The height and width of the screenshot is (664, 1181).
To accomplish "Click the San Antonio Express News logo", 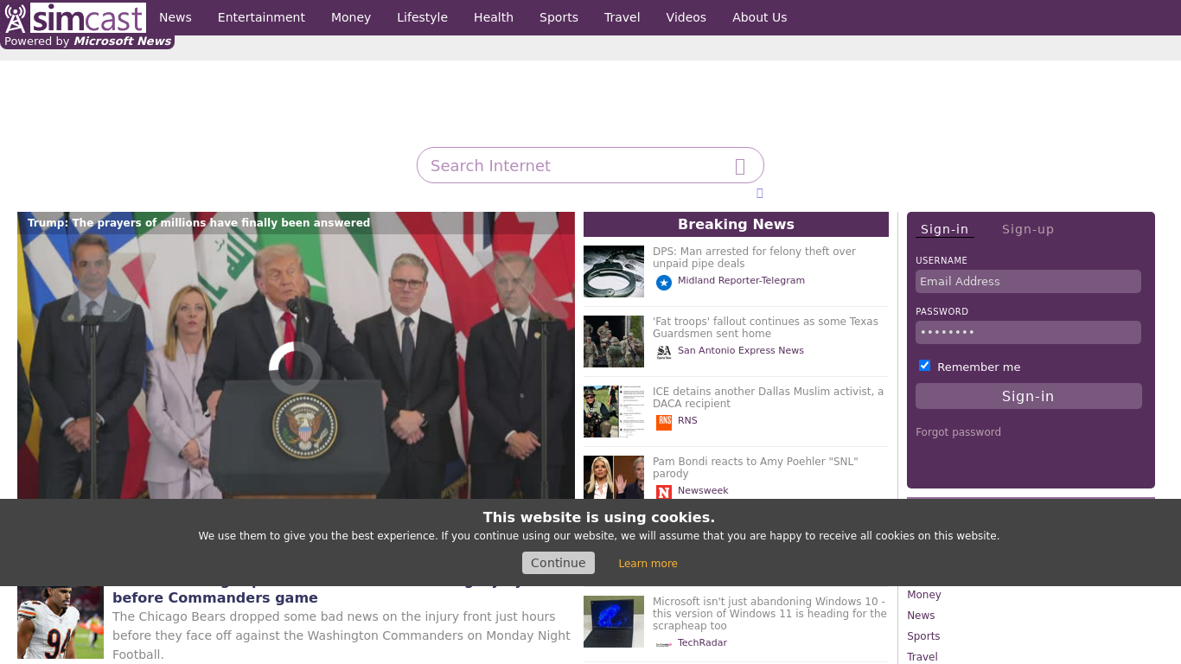I will [x=663, y=352].
